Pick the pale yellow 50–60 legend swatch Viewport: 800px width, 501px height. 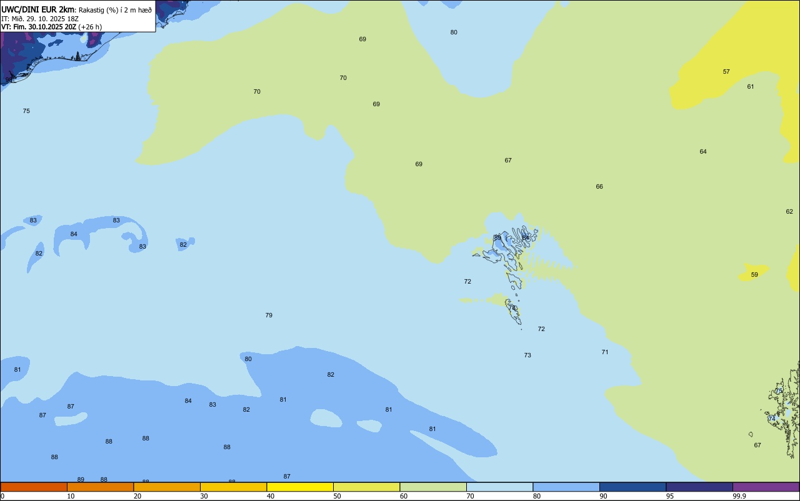pyautogui.click(x=366, y=487)
